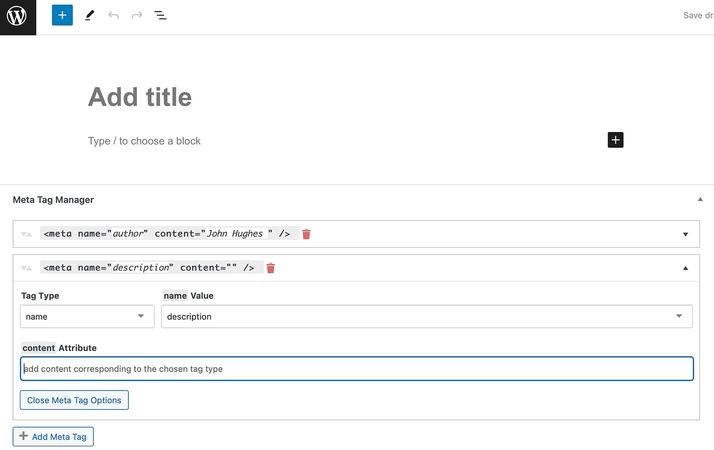Open the block inserter with the blue plus icon

click(62, 15)
